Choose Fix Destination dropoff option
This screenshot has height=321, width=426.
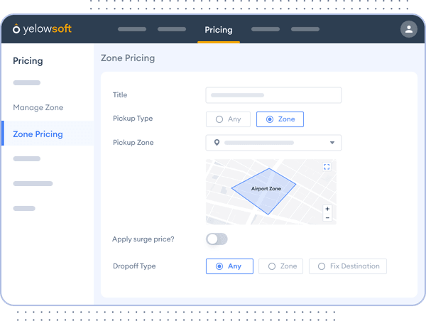pyautogui.click(x=348, y=266)
